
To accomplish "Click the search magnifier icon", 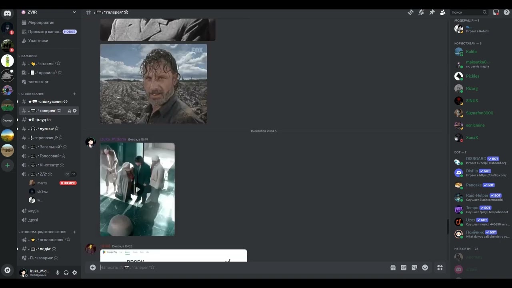I will click(x=484, y=12).
